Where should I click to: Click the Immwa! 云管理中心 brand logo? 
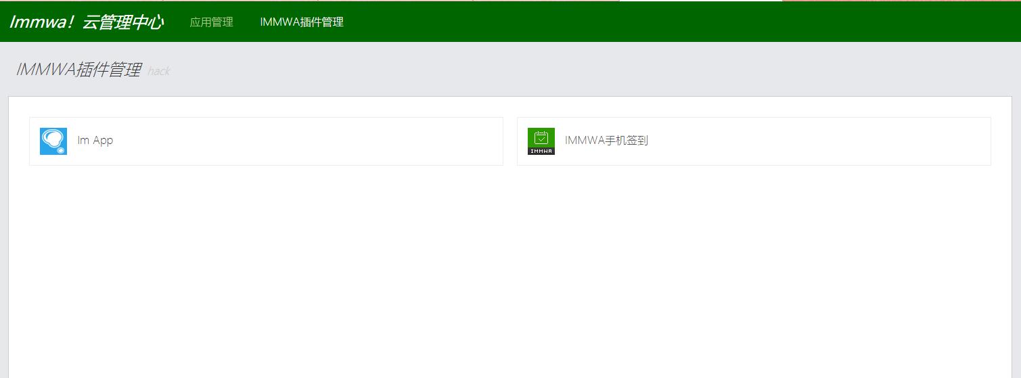[x=86, y=22]
